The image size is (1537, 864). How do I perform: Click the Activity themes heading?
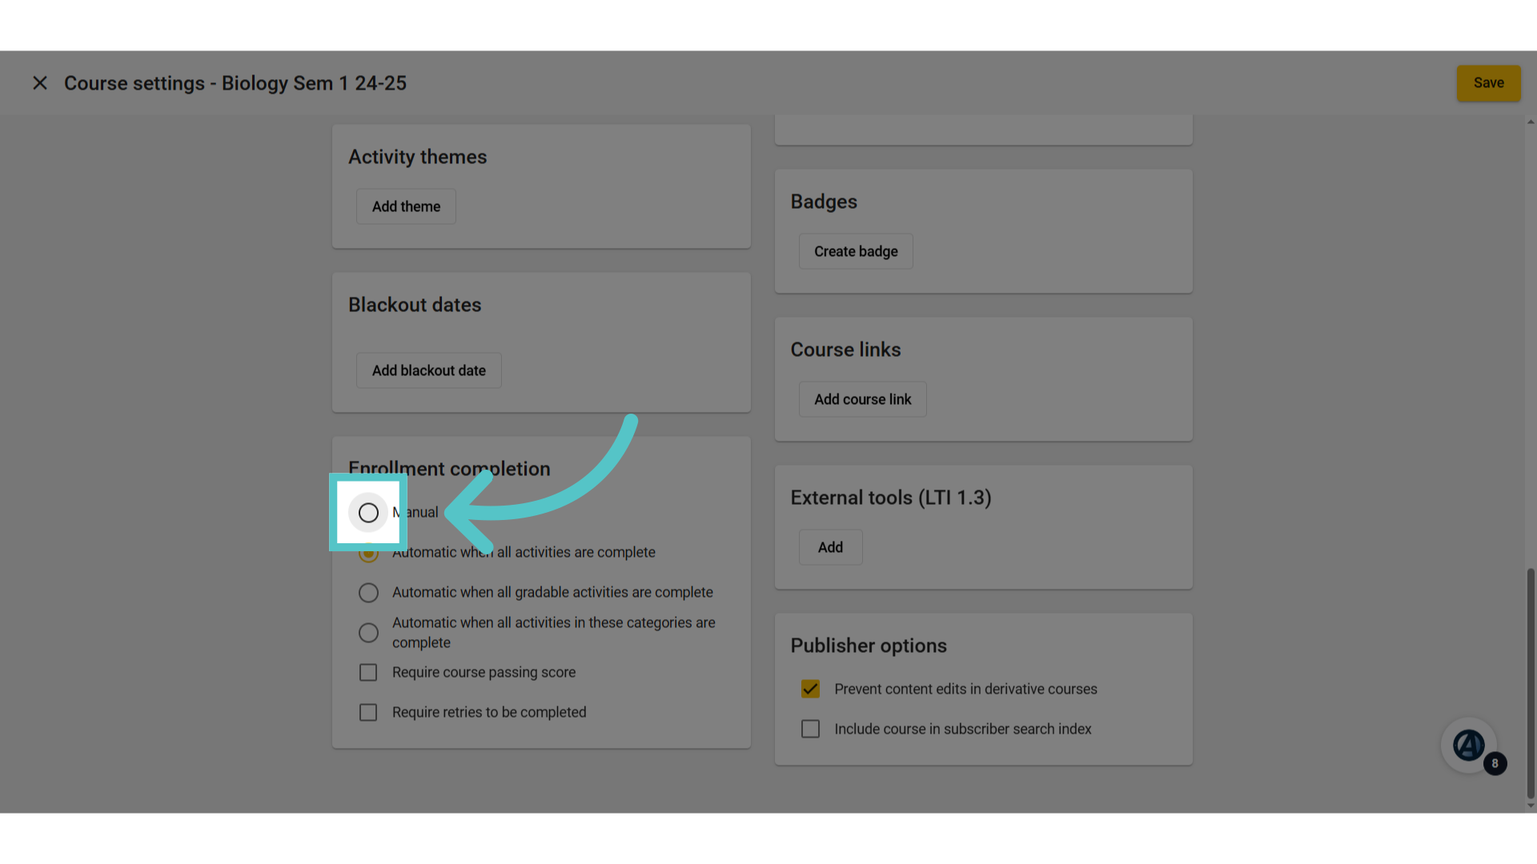pyautogui.click(x=417, y=157)
